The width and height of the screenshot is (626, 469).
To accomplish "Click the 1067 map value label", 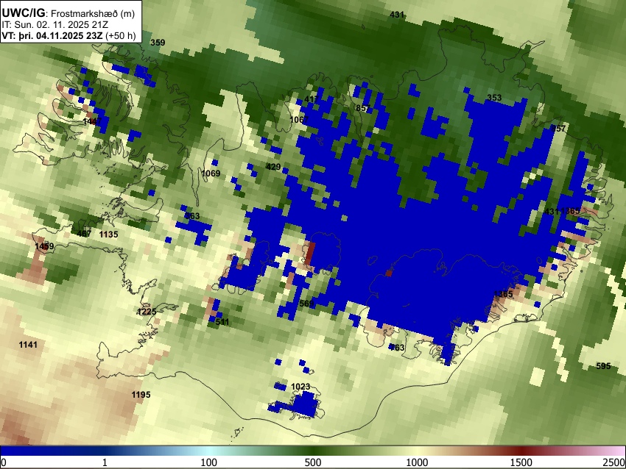I will [299, 120].
